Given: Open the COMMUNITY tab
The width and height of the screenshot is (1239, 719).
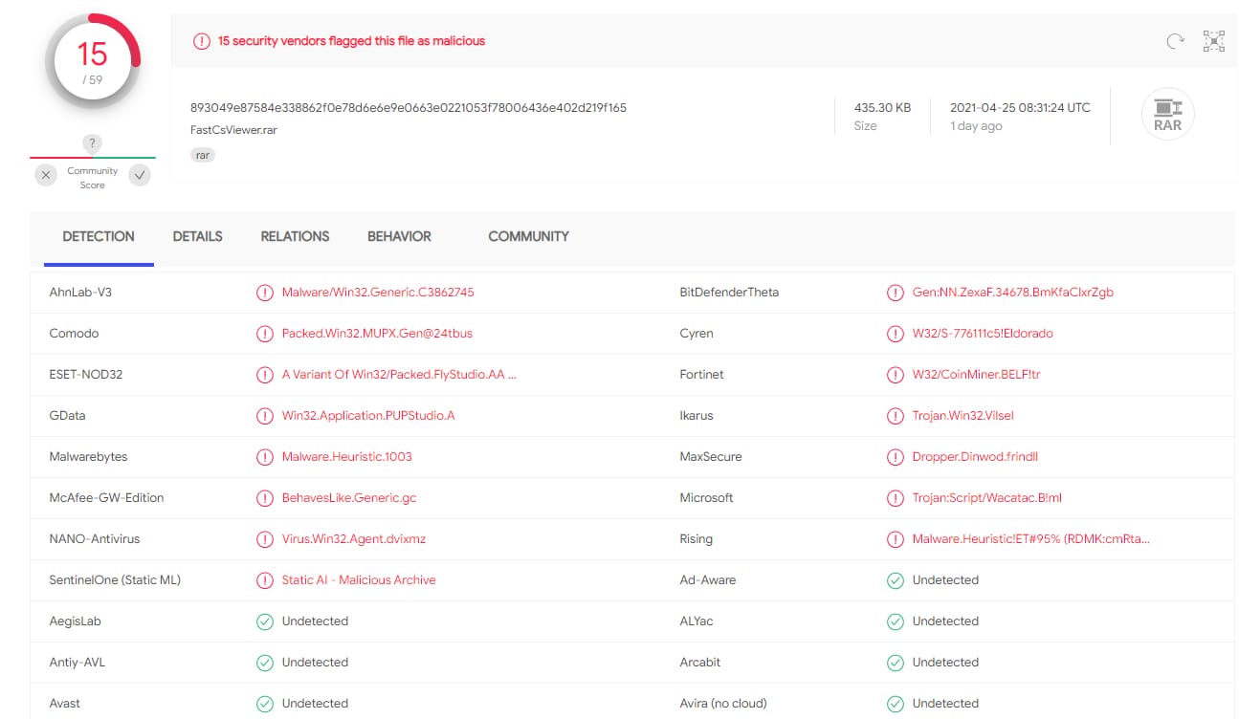Looking at the screenshot, I should (528, 236).
